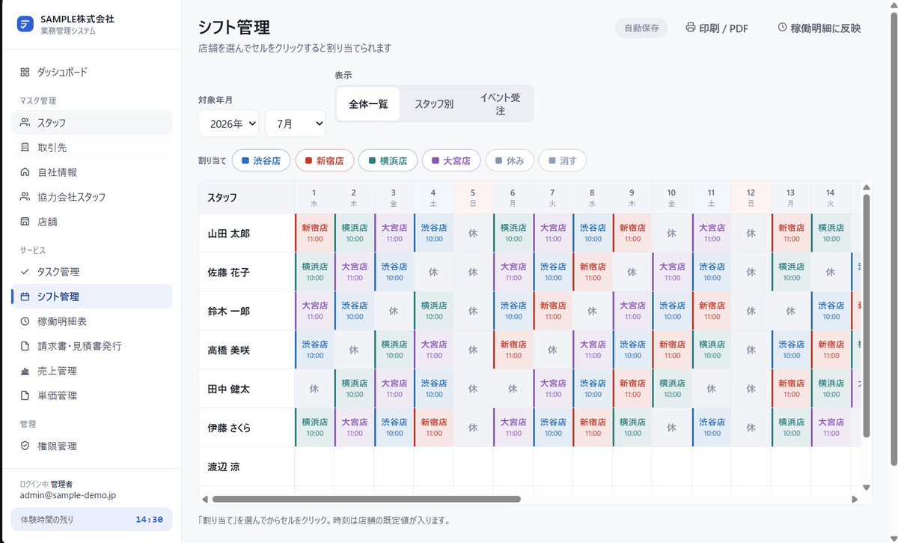898x543 pixels.
Task: Click 鈴木 一郎's day 7 新宿店 cell
Action: pos(553,311)
